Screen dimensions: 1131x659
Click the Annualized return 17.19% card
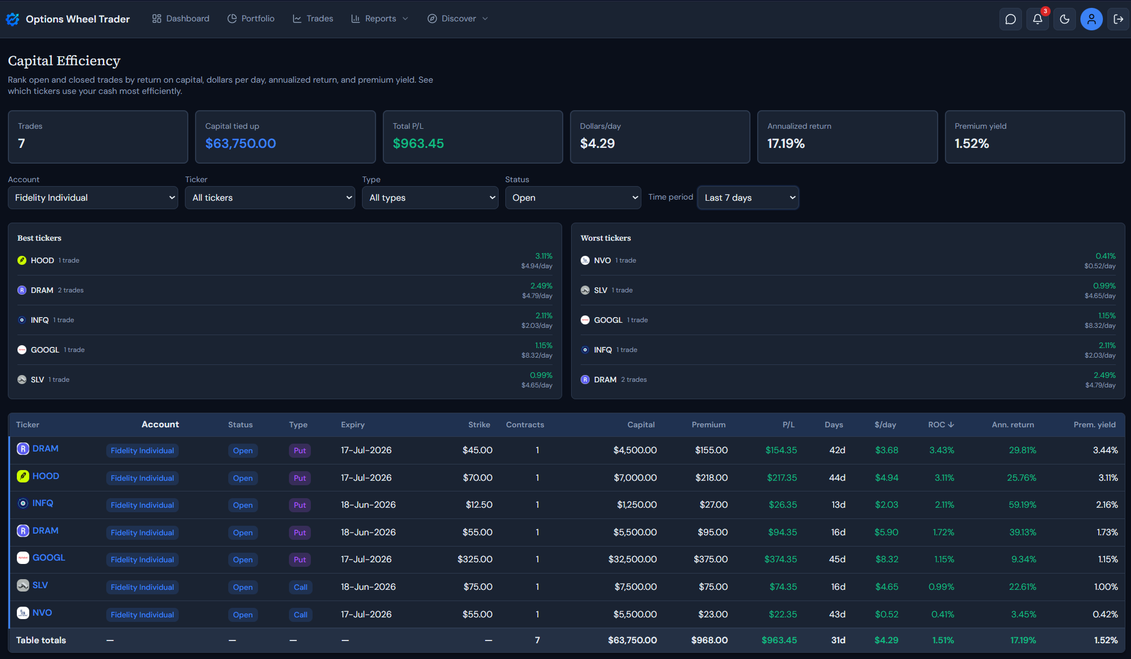pos(848,137)
